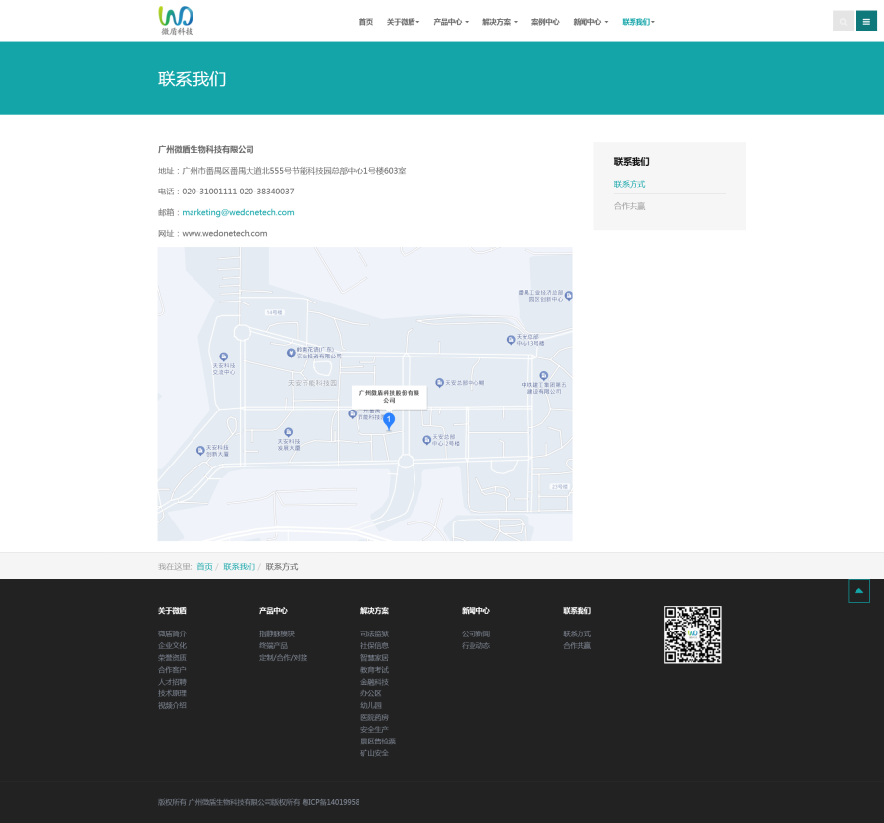884x823 pixels.
Task: Open the 司法监狱 link in the footer
Action: 374,633
